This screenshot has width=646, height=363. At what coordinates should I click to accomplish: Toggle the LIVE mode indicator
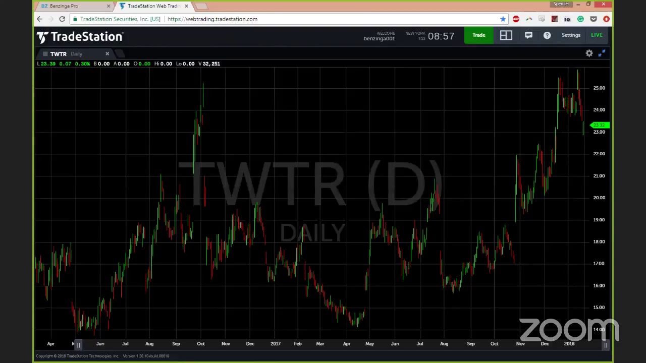[597, 35]
